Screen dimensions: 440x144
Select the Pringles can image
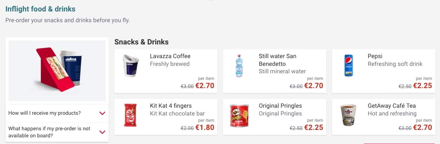[239, 115]
